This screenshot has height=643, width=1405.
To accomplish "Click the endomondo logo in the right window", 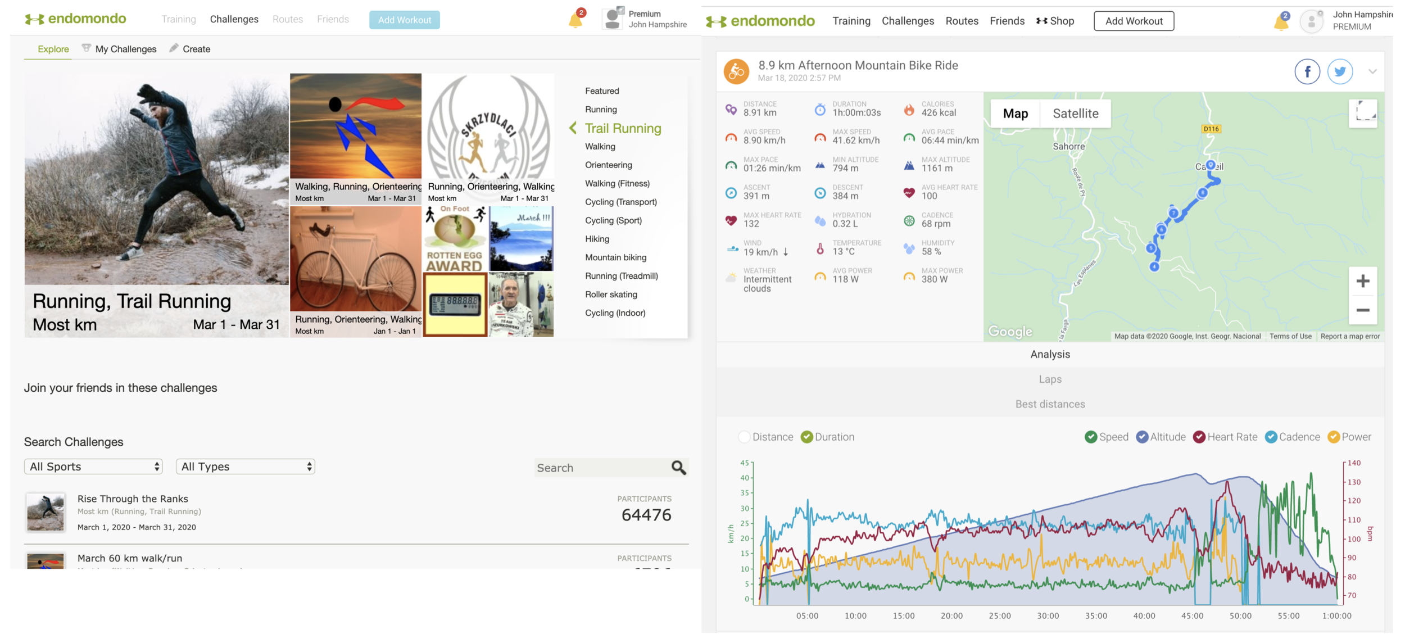I will click(760, 21).
